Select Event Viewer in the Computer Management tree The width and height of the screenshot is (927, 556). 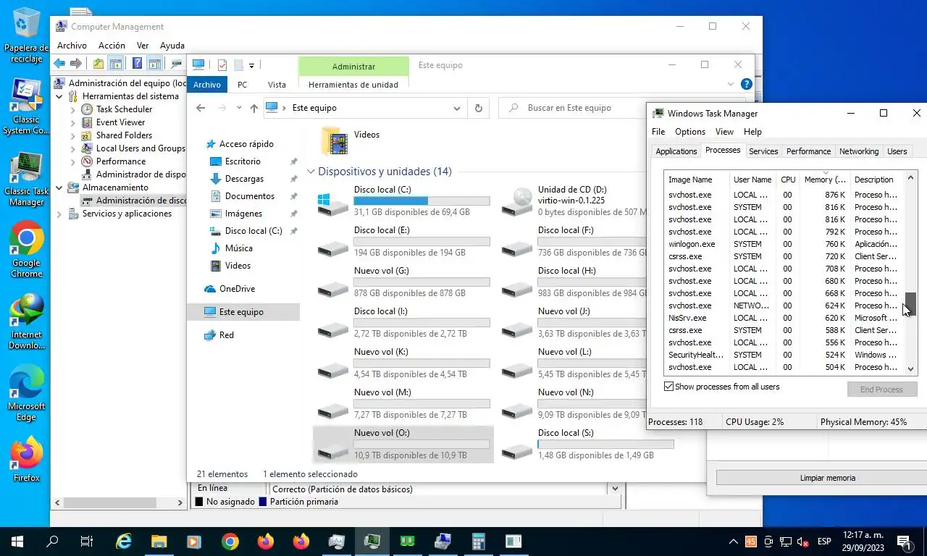point(120,122)
